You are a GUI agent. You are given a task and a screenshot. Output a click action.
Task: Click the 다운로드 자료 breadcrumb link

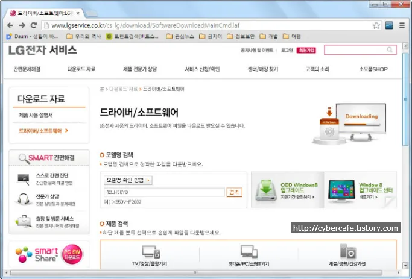click(123, 89)
